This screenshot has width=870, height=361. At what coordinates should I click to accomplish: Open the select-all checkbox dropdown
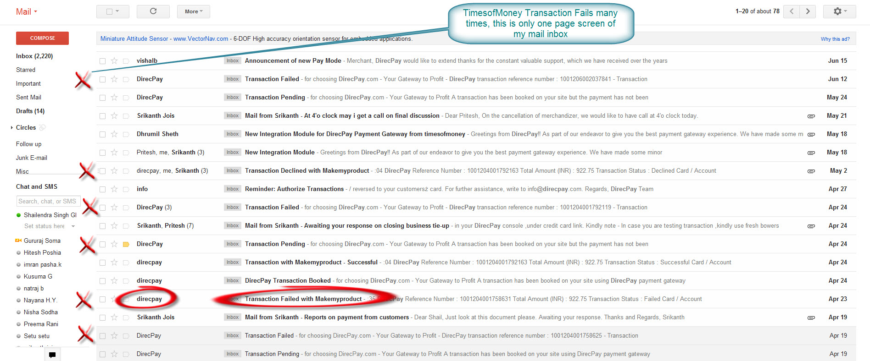(113, 11)
